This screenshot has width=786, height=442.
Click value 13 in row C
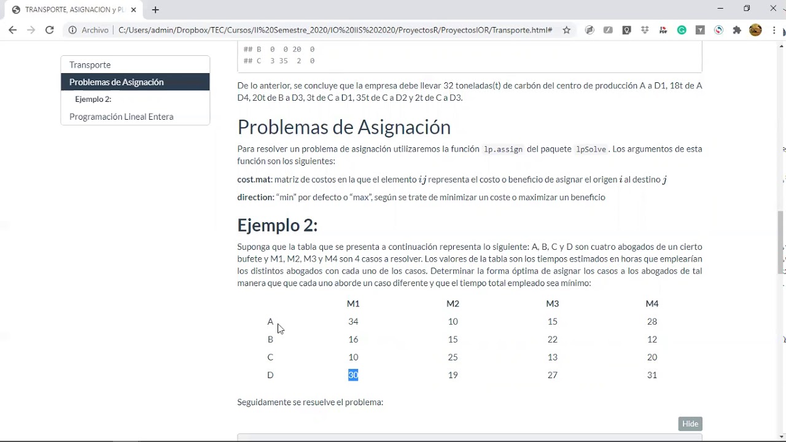coord(553,357)
